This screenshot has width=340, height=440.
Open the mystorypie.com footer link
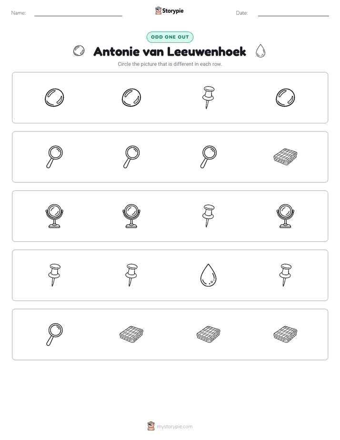(x=174, y=427)
